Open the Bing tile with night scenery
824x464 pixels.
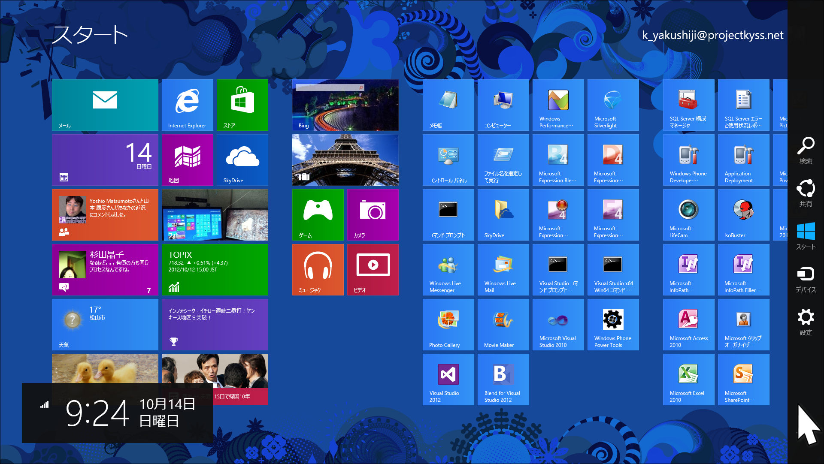[x=345, y=105]
